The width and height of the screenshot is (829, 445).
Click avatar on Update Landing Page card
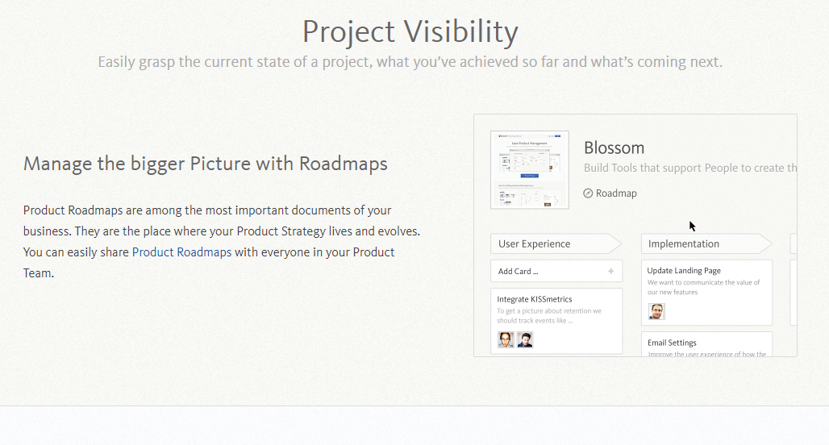coord(656,311)
